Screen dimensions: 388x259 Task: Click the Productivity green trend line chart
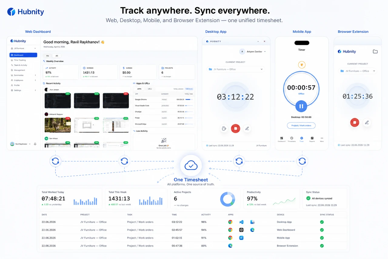[x=284, y=202]
